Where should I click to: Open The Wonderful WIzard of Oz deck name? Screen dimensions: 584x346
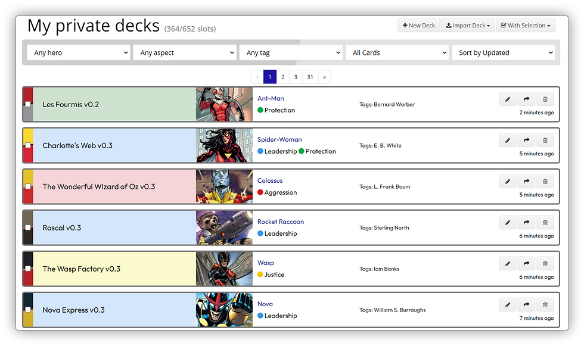99,187
